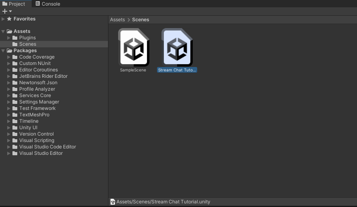Viewport: 357px width, 207px height.
Task: Select the Packages root folder
Action: pyautogui.click(x=25, y=51)
